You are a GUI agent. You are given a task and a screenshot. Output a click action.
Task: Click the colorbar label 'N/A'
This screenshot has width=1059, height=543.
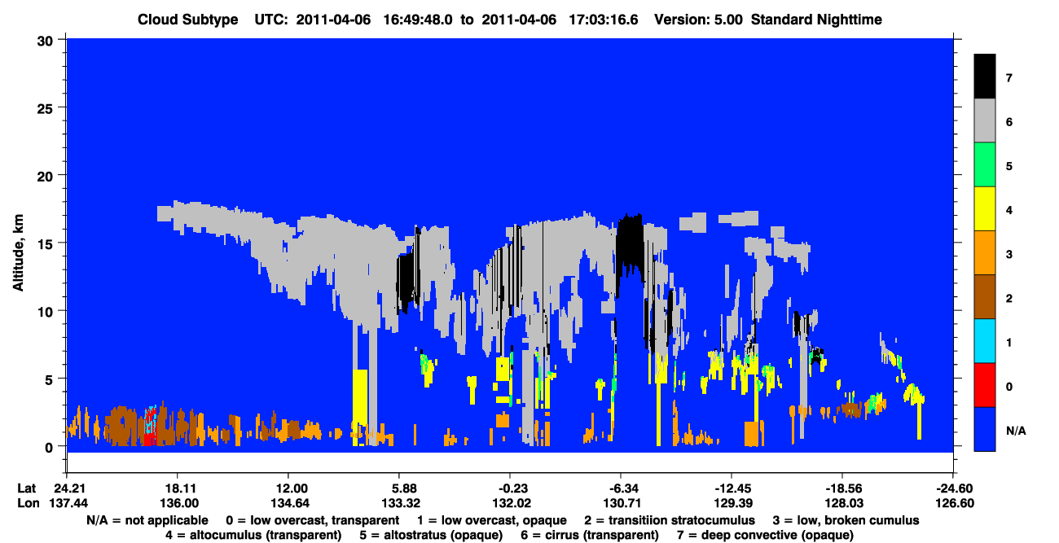(x=1015, y=430)
